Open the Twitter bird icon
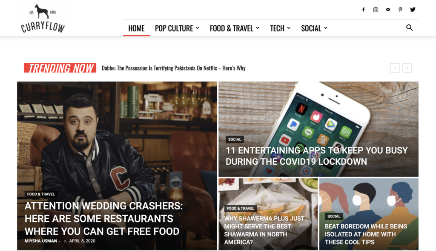This screenshot has height=251, width=436. tap(413, 10)
